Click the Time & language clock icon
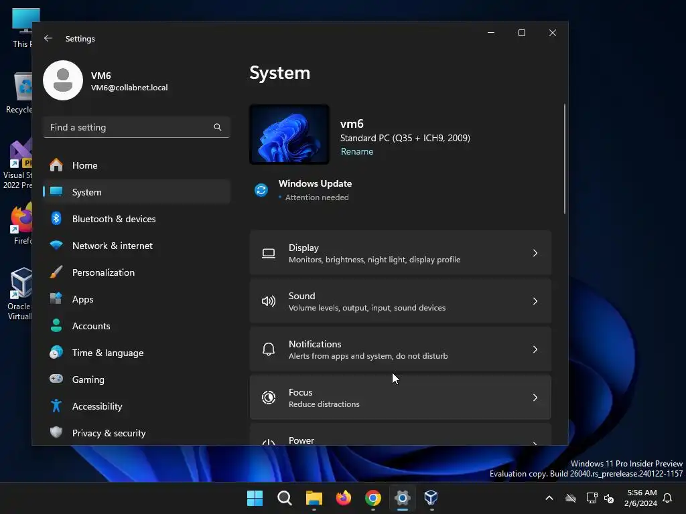The image size is (686, 514). click(x=56, y=352)
